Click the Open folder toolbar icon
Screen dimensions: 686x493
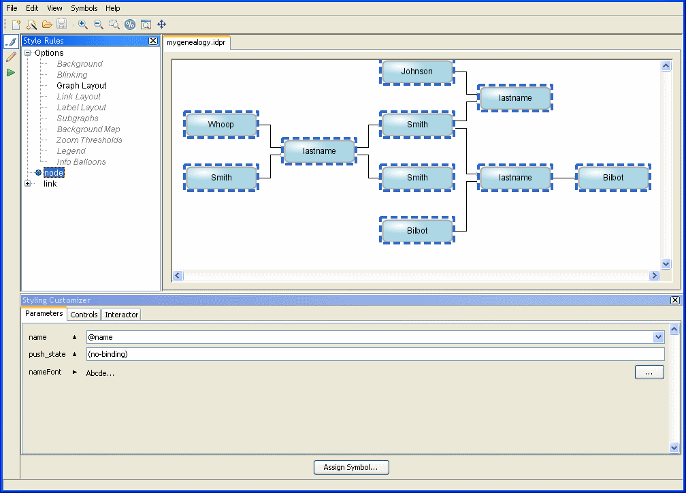[x=47, y=25]
